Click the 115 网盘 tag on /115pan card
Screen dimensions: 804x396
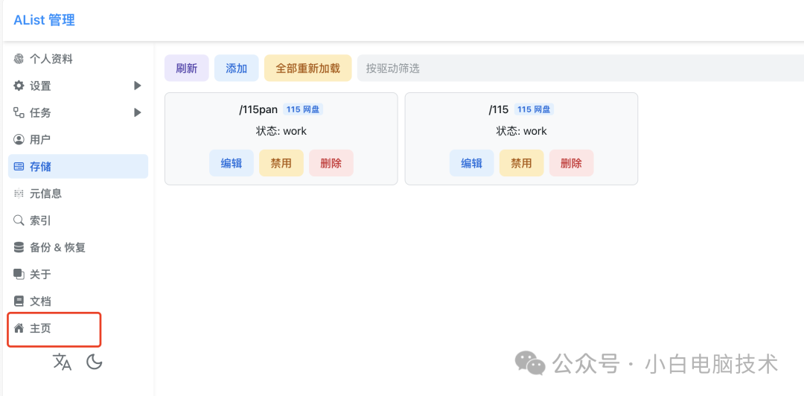(x=303, y=109)
